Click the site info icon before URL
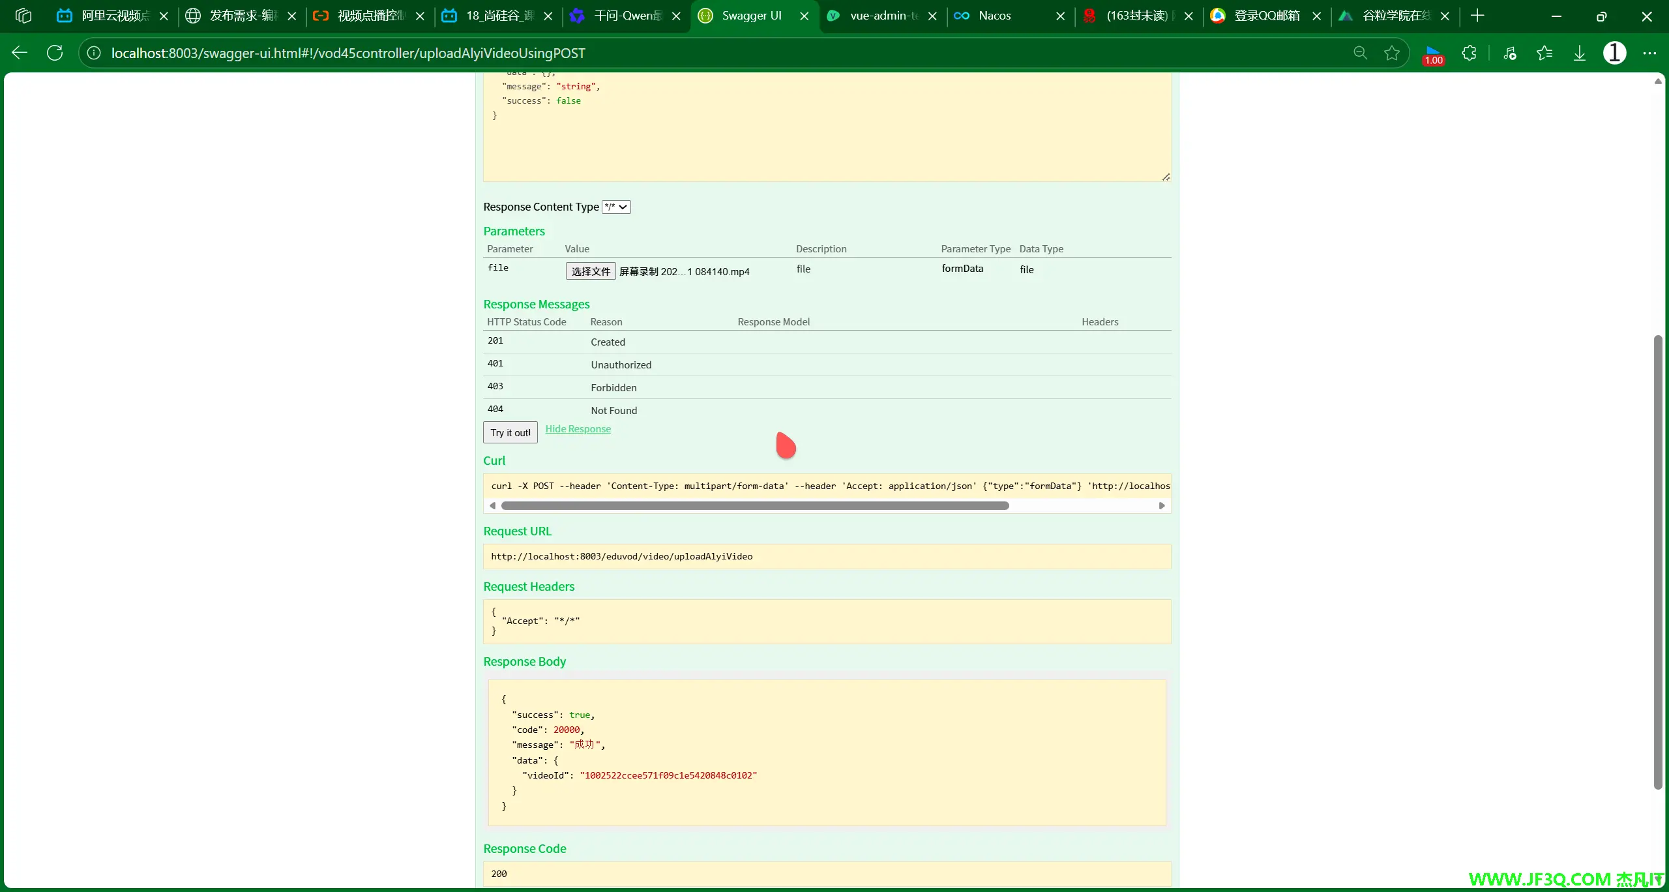Screen dimensions: 1669x892 (94, 53)
